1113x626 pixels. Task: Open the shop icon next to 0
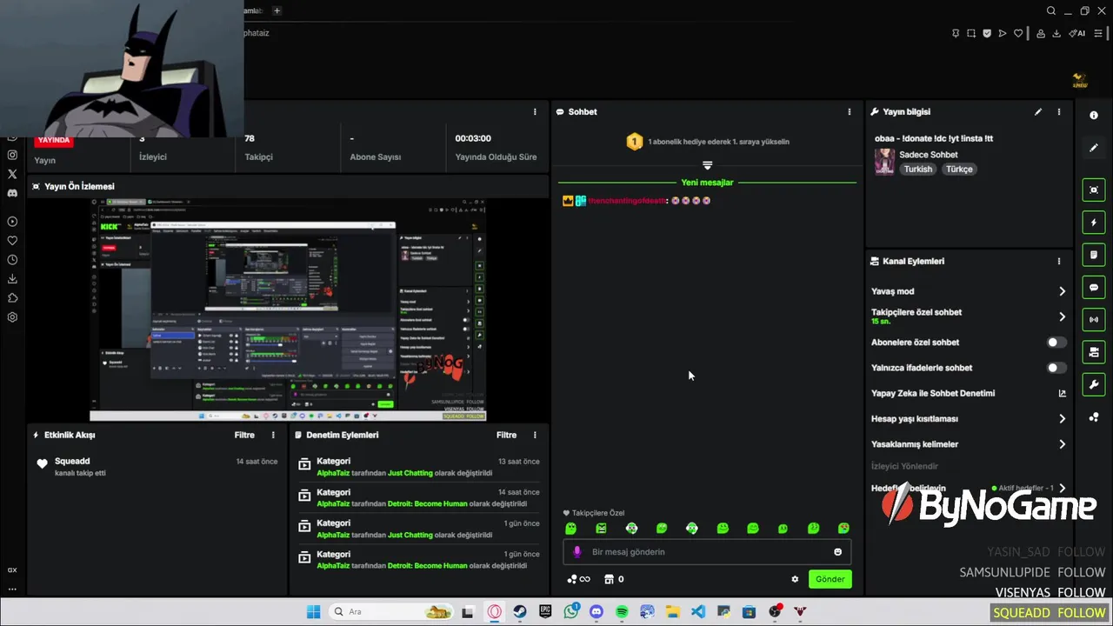[610, 579]
